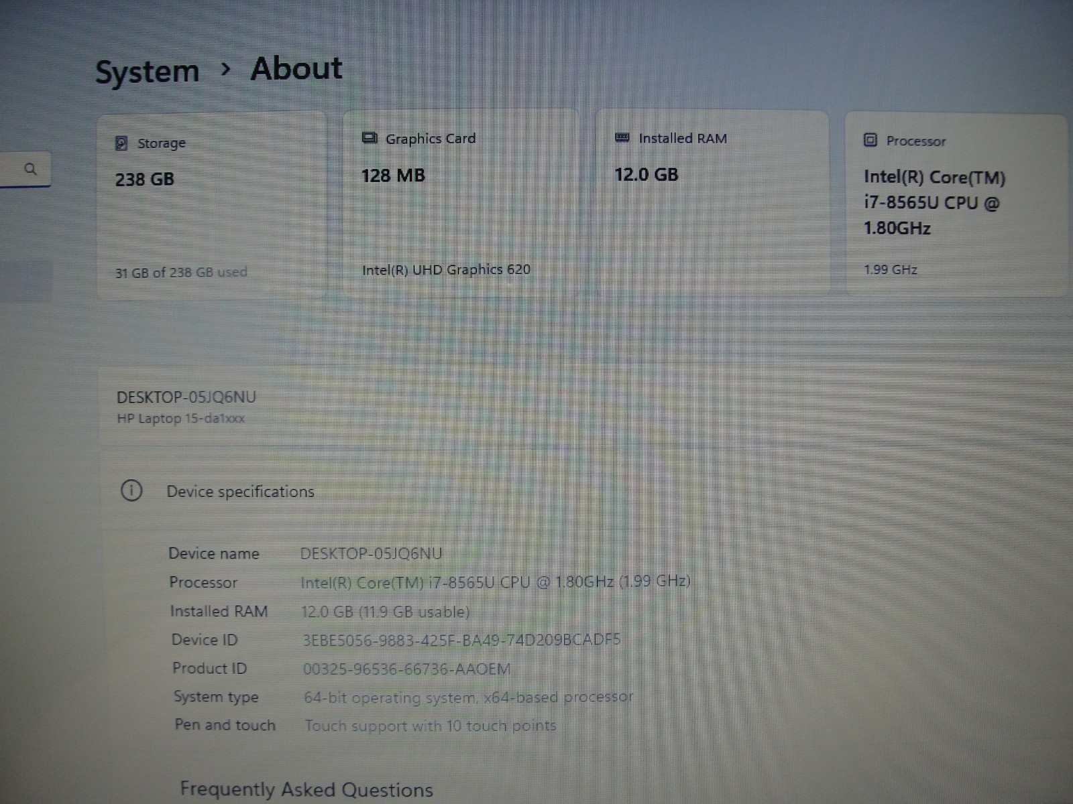This screenshot has height=804, width=1073.
Task: Click the 1.99 GHz value in Processor card
Action: 891,269
